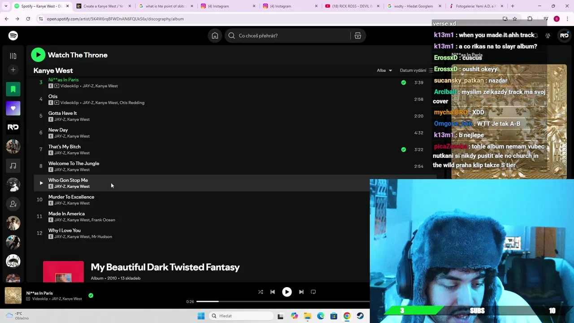The image size is (574, 323).
Task: Open the music note sidebar playlist
Action: (x=13, y=166)
